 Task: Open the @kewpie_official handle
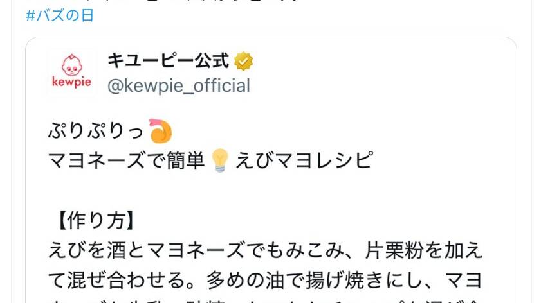coord(179,85)
